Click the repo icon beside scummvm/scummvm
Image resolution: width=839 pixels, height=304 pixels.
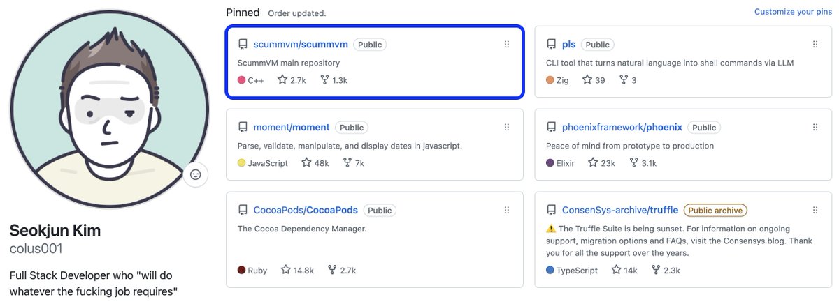[243, 45]
